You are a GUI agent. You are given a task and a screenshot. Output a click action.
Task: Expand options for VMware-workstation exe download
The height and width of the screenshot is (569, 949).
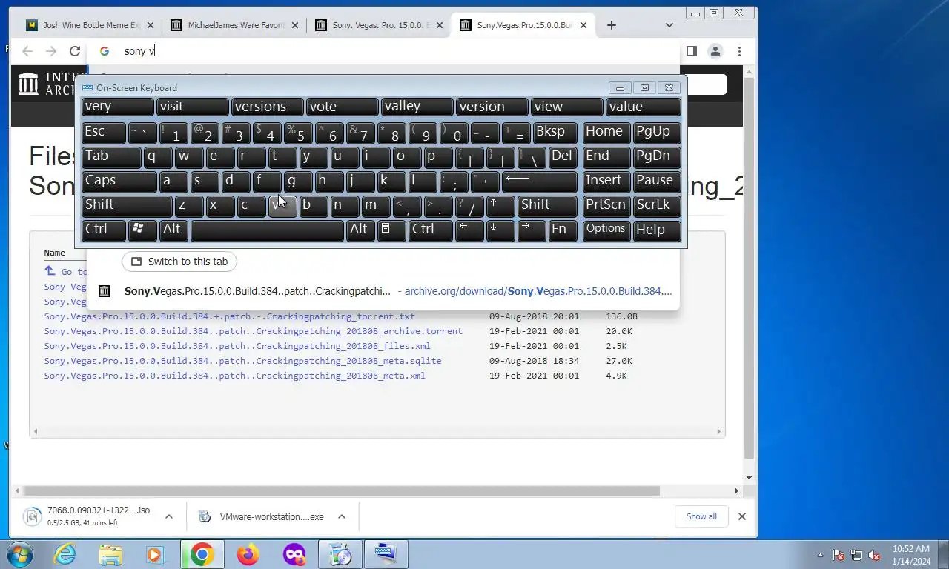click(x=342, y=516)
